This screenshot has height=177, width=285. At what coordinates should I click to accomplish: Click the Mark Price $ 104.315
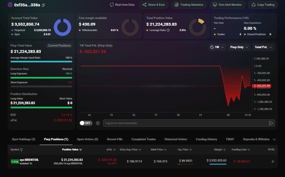(160, 161)
